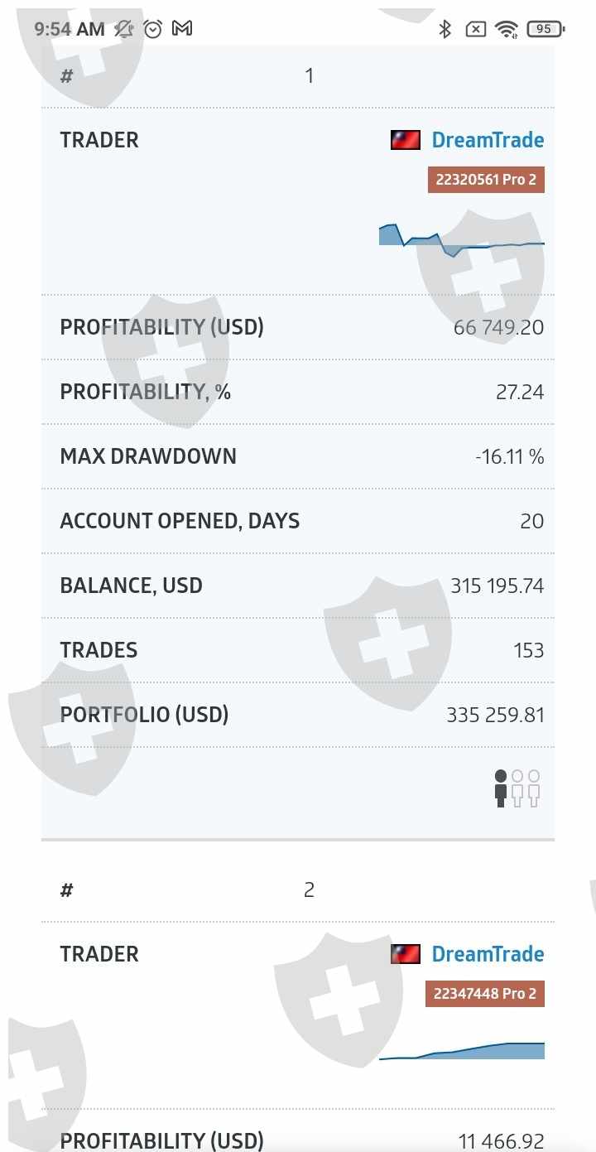Tap the Gmail notification icon
The width and height of the screenshot is (596, 1152).
(182, 29)
